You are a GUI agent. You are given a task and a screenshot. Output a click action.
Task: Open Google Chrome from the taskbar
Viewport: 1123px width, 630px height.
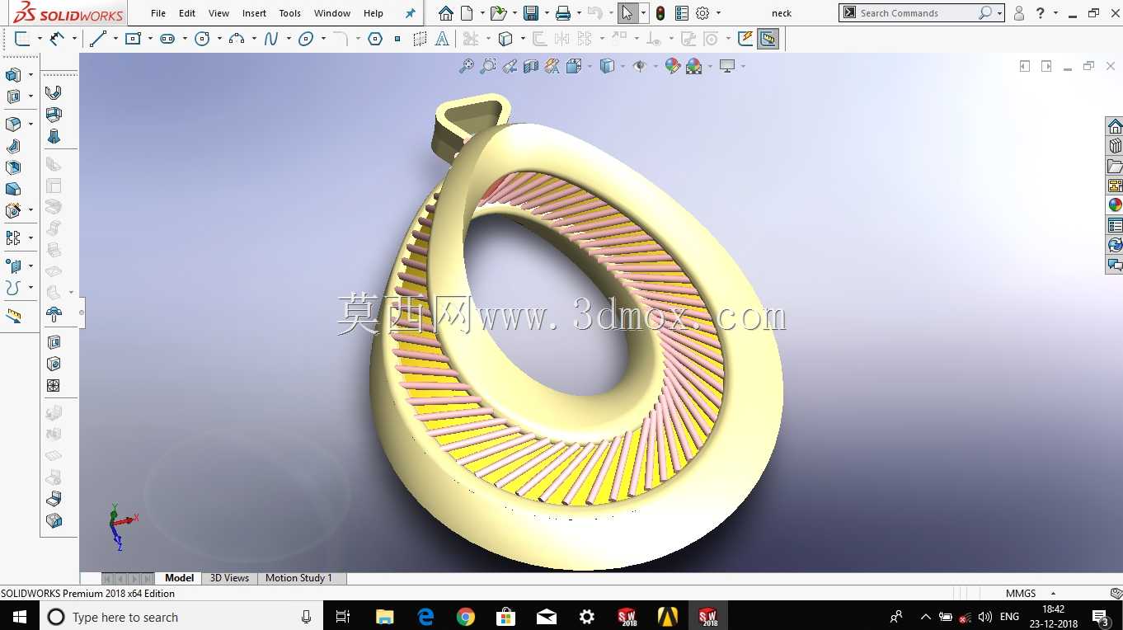(466, 617)
